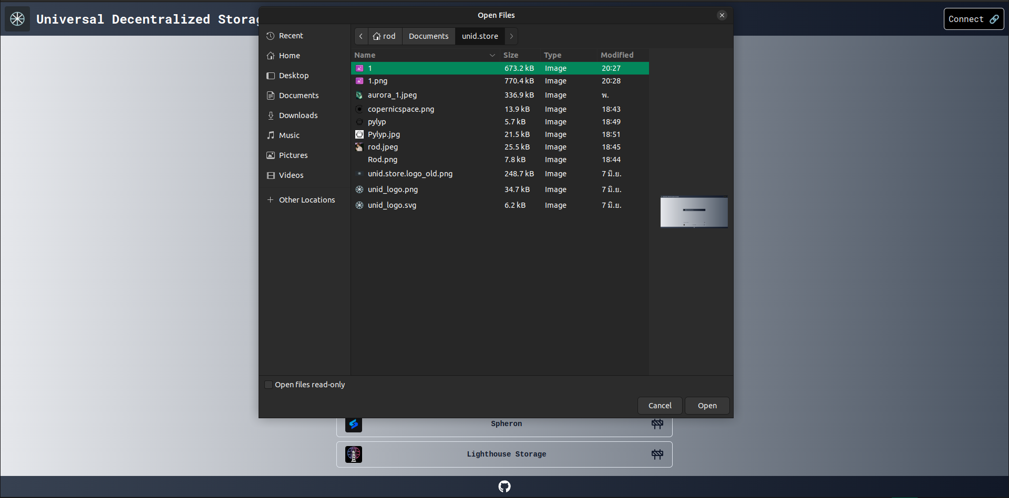Screen dimensions: 1009x498
Task: Select the aurora_1.jpeg file
Action: point(500,95)
